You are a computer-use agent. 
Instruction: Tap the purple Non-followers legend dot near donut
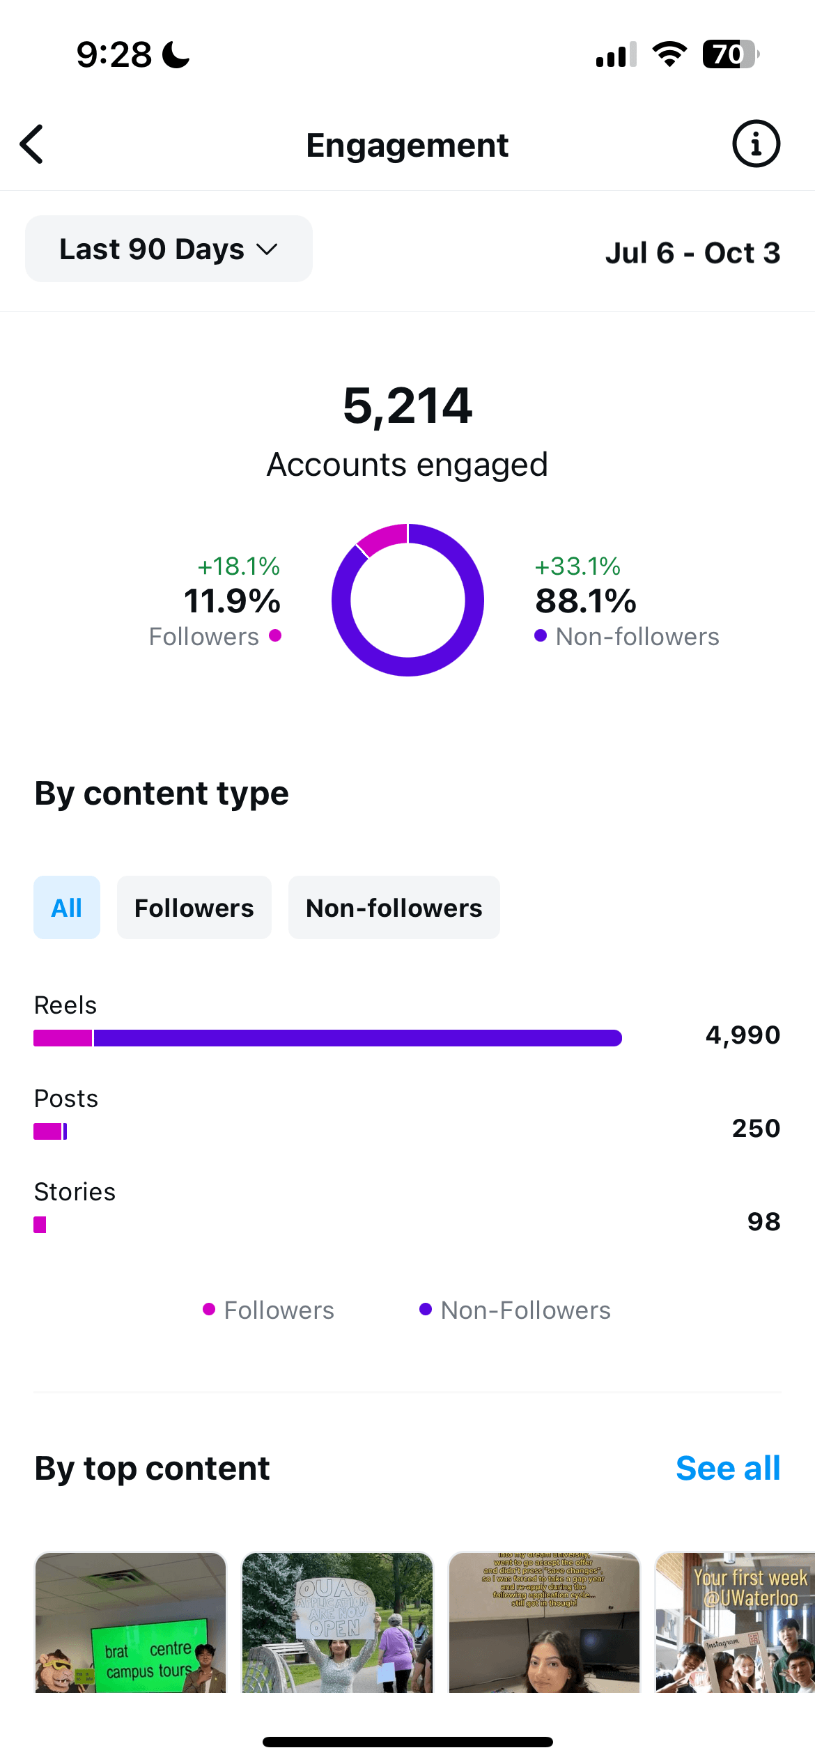[x=541, y=635]
